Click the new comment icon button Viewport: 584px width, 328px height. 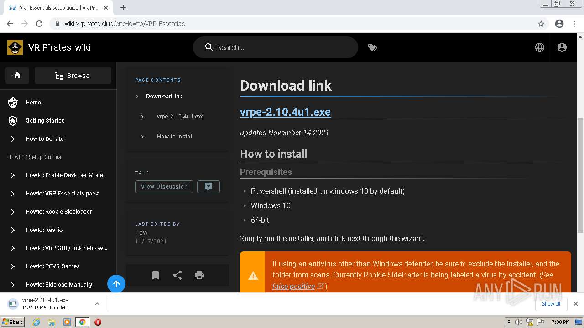tap(209, 186)
